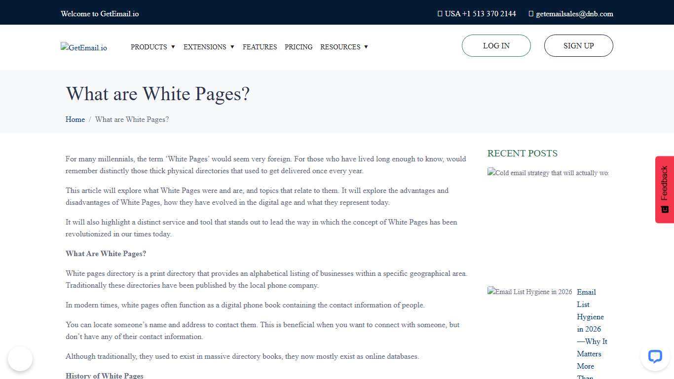
Task: Click the circular widget button bottom-left
Action: [x=20, y=359]
